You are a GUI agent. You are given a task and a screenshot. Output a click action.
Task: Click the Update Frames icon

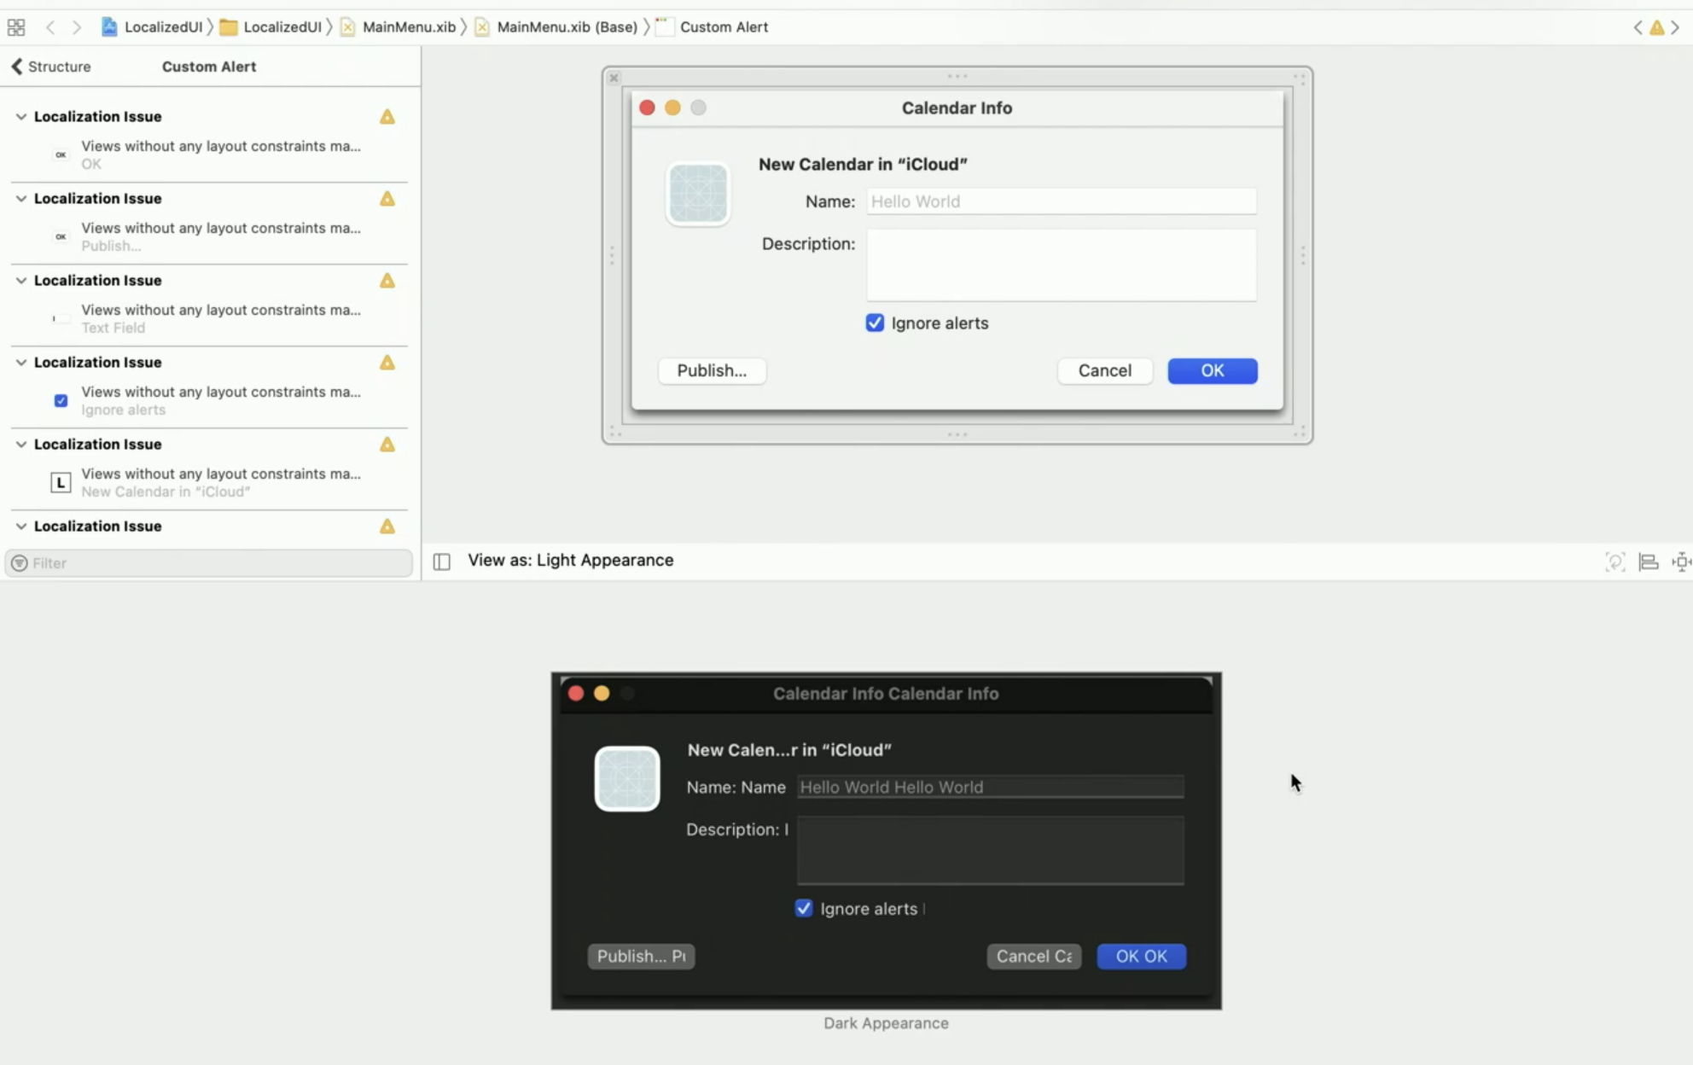pos(1614,562)
